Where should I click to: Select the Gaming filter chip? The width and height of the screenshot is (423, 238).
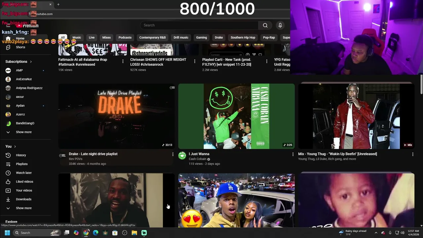pyautogui.click(x=201, y=38)
